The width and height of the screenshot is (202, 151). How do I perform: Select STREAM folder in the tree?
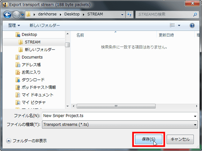[32, 42]
